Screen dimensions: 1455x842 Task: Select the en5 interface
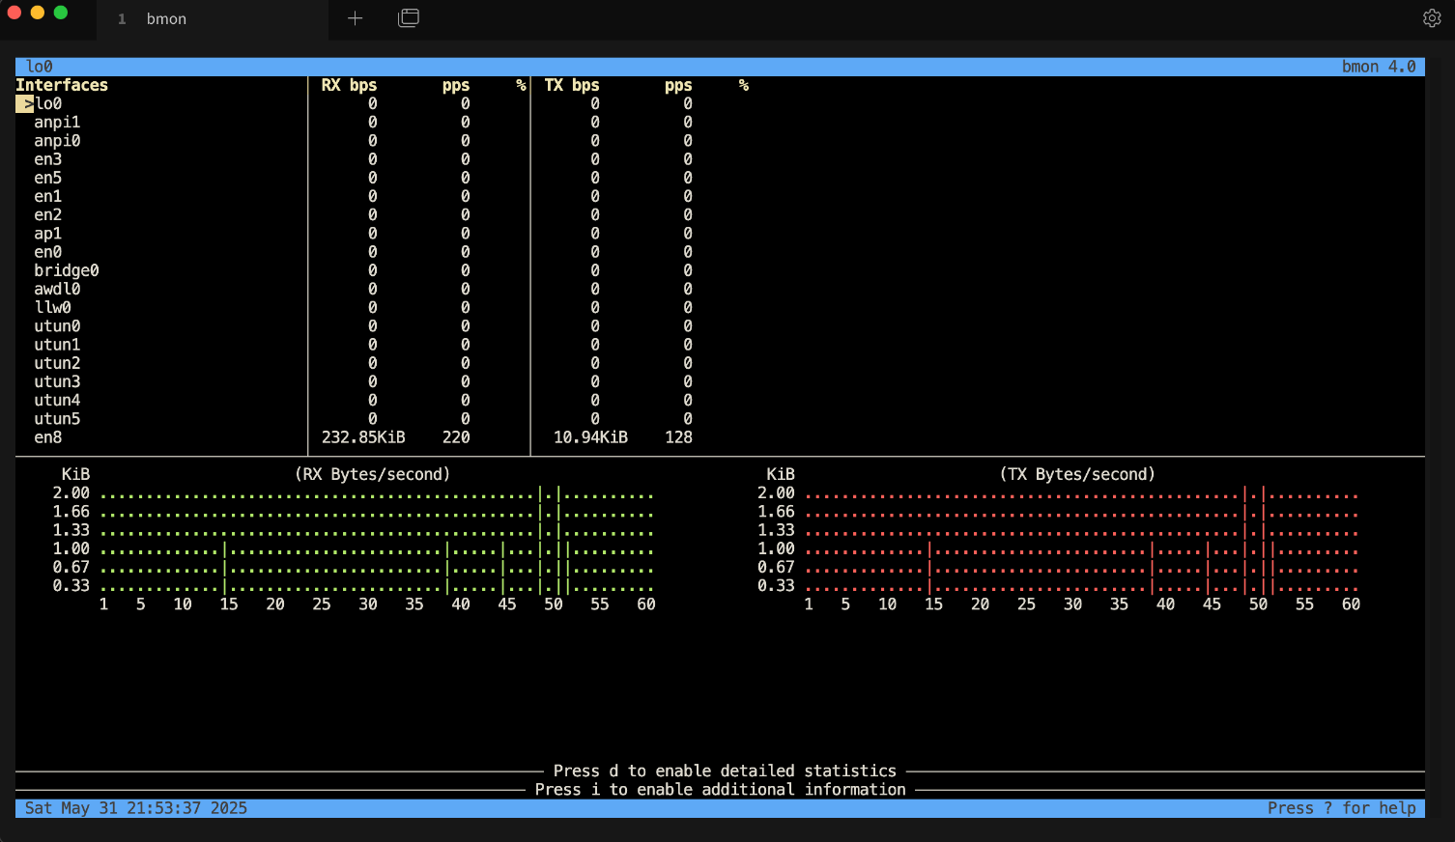click(47, 178)
